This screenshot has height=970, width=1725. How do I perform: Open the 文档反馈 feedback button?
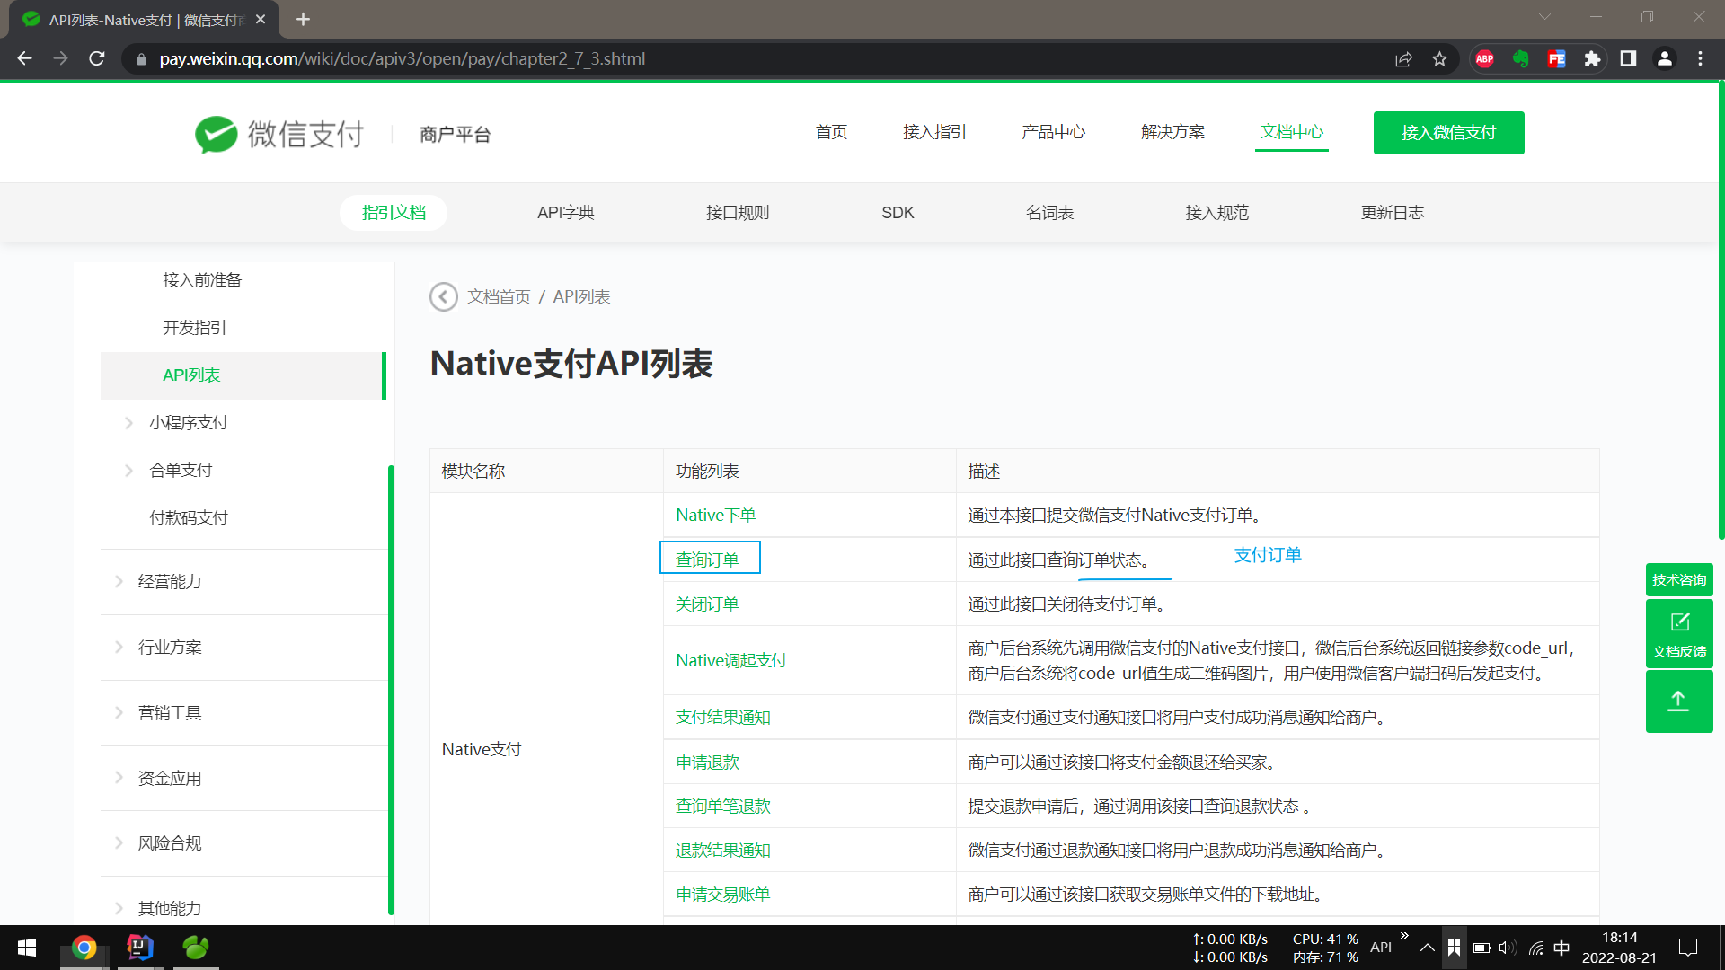tap(1678, 633)
